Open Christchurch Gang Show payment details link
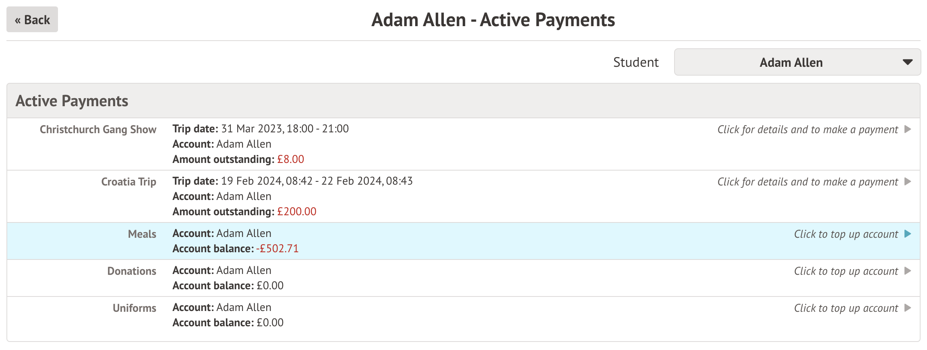The width and height of the screenshot is (927, 350). [x=807, y=130]
